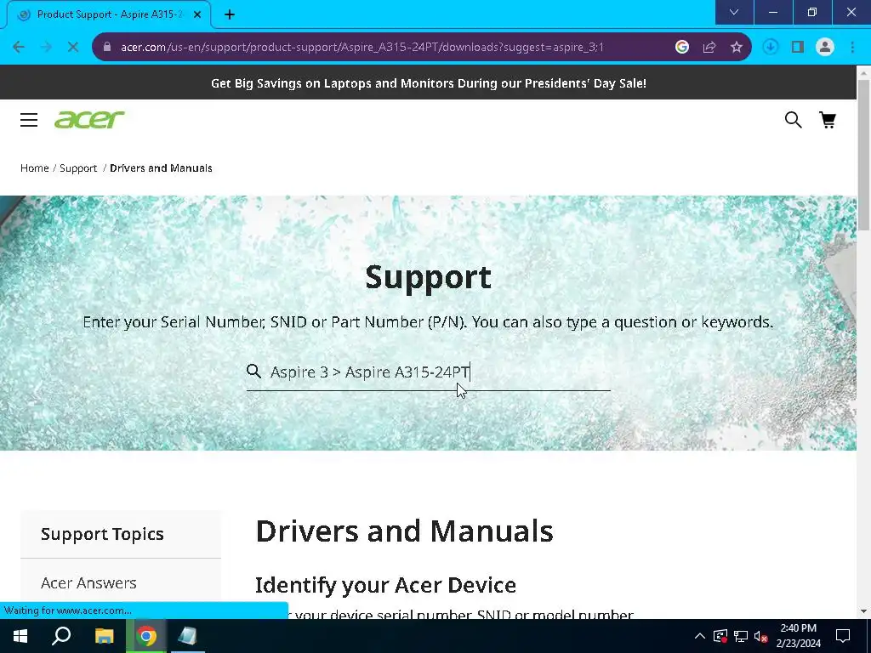
Task: Open Acer Answers support topic
Action: 88,583
